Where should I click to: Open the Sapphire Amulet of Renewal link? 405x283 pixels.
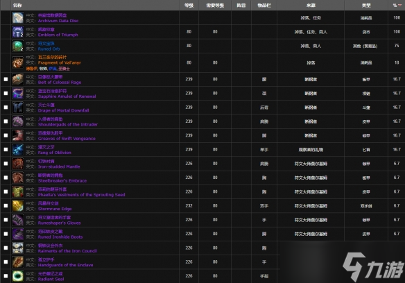[x=67, y=96]
